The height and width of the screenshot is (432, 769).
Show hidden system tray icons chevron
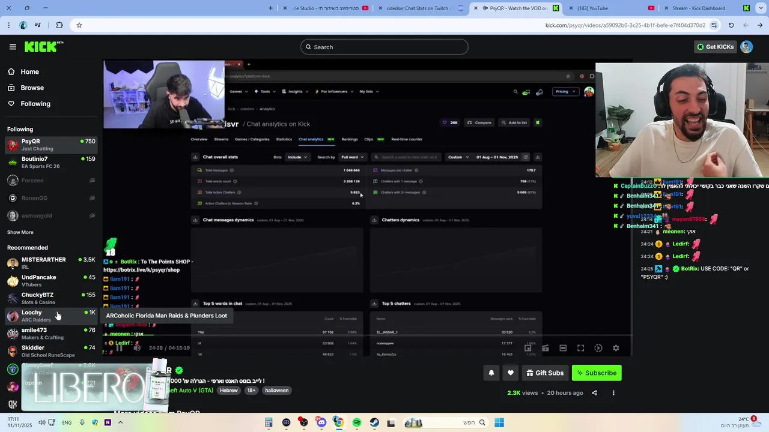[x=120, y=422]
